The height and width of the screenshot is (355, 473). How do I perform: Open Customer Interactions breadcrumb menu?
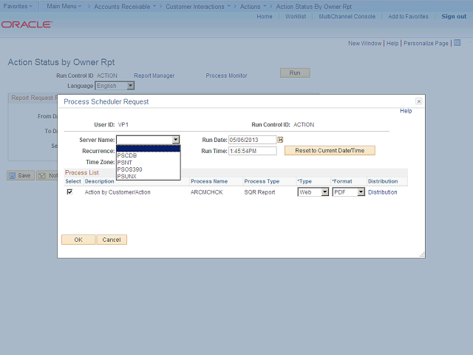[198, 7]
